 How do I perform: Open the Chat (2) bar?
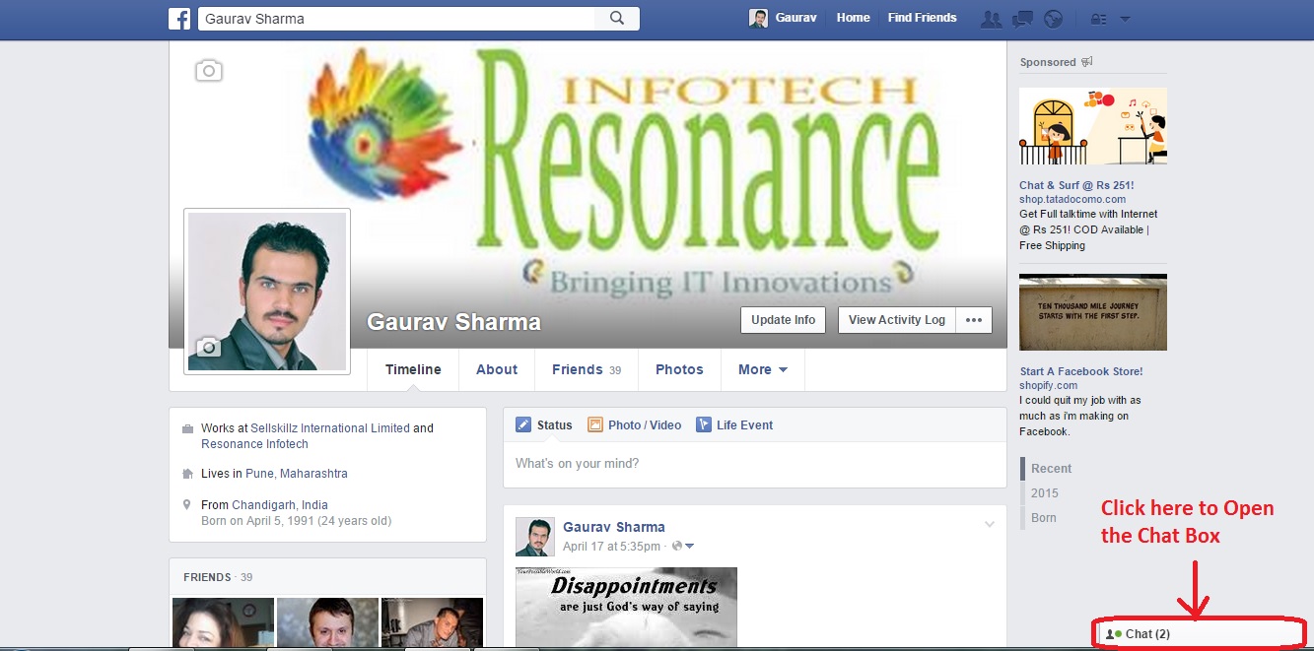click(1198, 634)
